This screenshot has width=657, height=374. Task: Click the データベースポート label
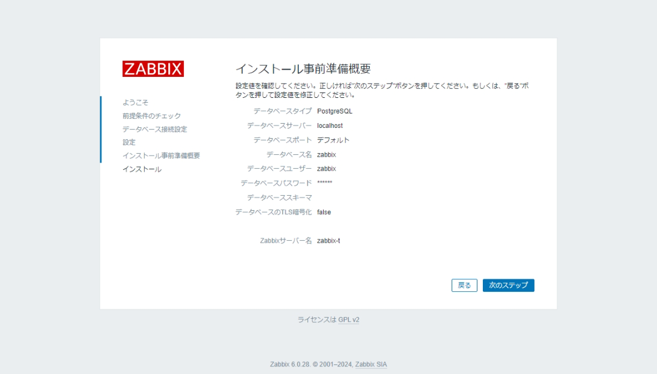[x=282, y=140]
